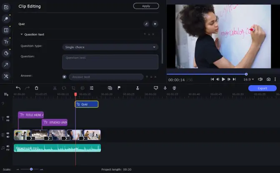
Task: Click into the Answer text field
Action: pos(106,77)
